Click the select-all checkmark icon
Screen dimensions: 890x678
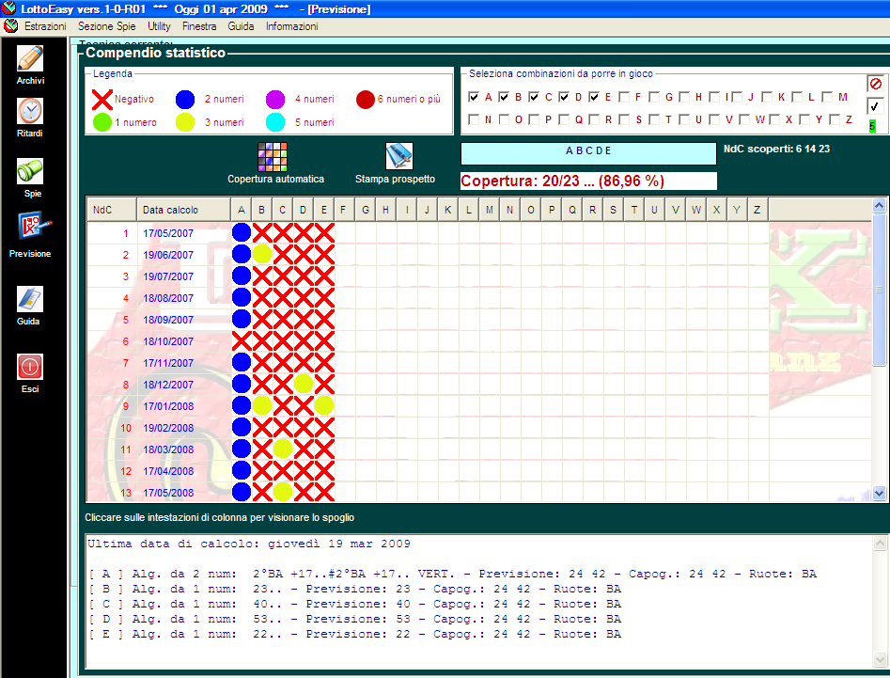(875, 105)
